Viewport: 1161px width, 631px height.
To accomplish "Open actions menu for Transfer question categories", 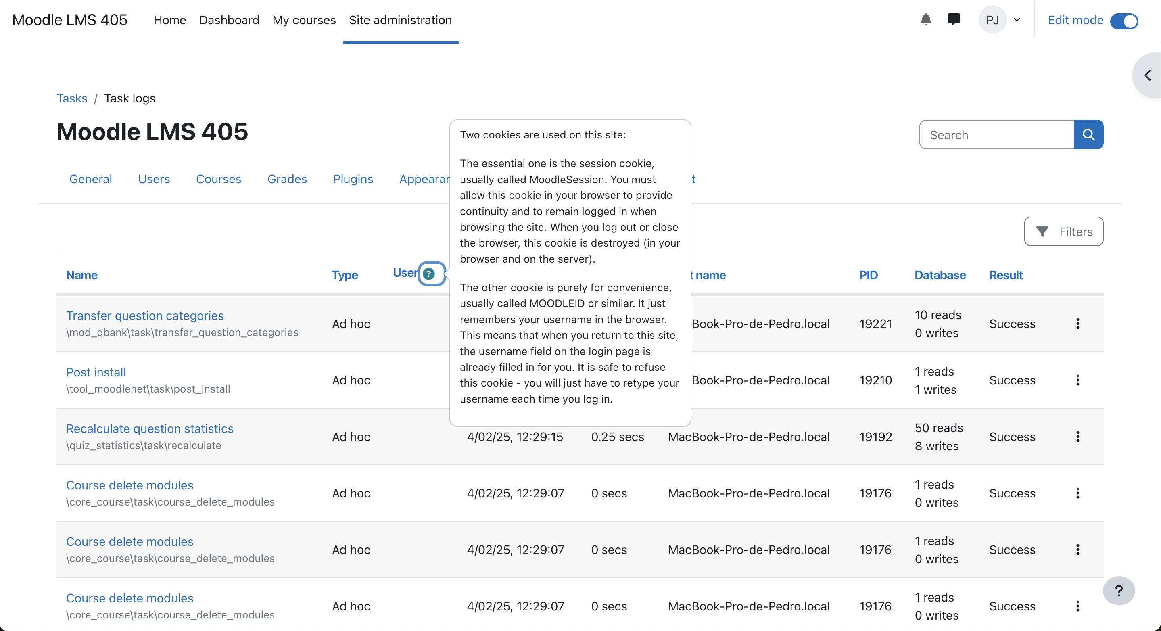I will click(x=1077, y=324).
